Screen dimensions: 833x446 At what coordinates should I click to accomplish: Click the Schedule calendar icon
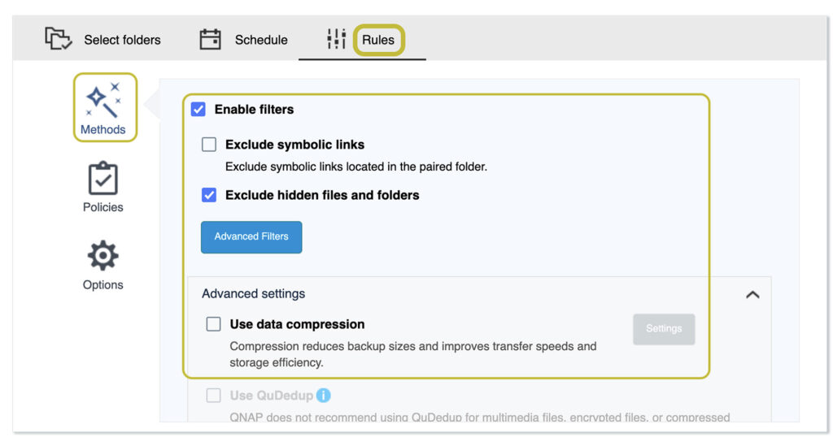[x=211, y=39]
